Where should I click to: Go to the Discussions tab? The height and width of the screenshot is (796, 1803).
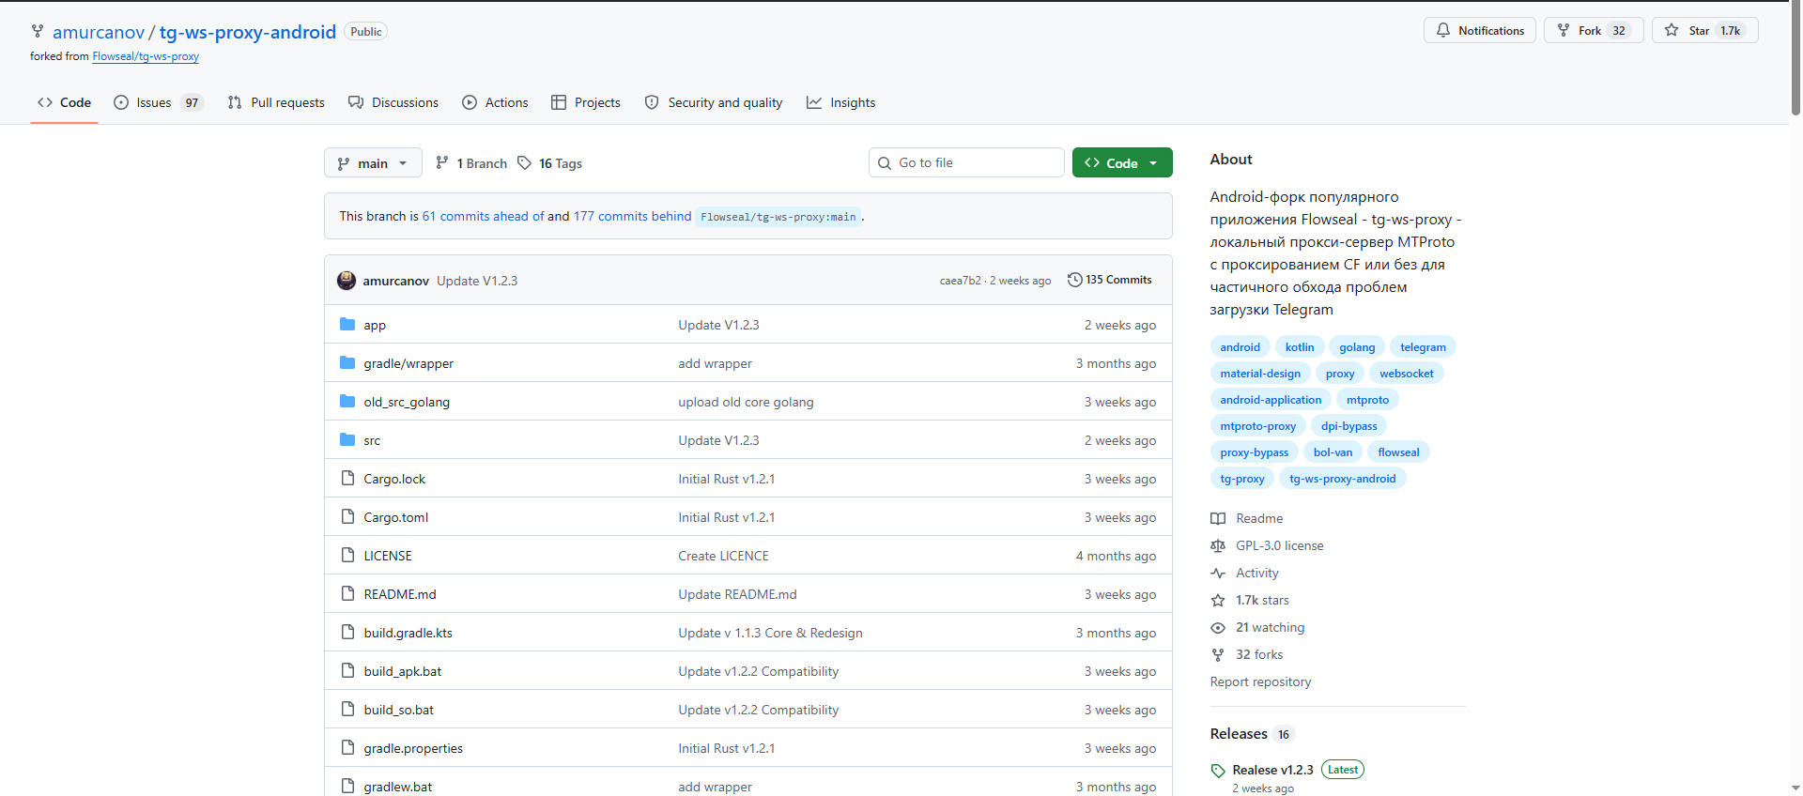click(x=393, y=102)
